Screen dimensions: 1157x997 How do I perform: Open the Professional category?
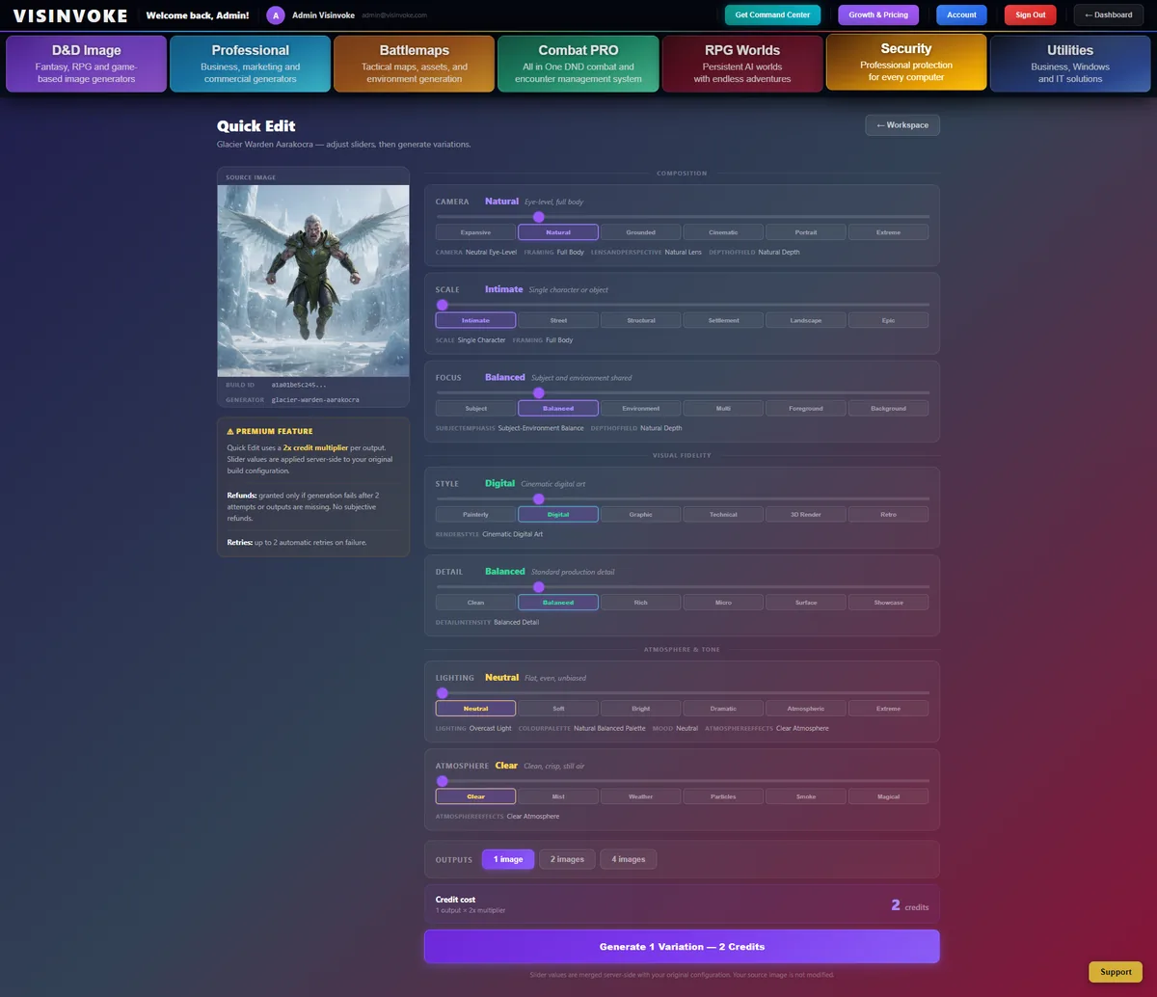251,64
